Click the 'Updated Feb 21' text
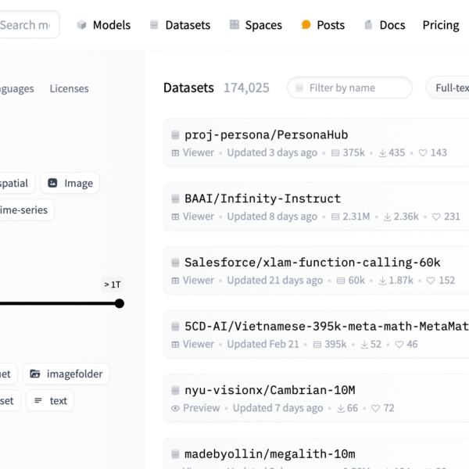The image size is (469, 469). coord(263,344)
